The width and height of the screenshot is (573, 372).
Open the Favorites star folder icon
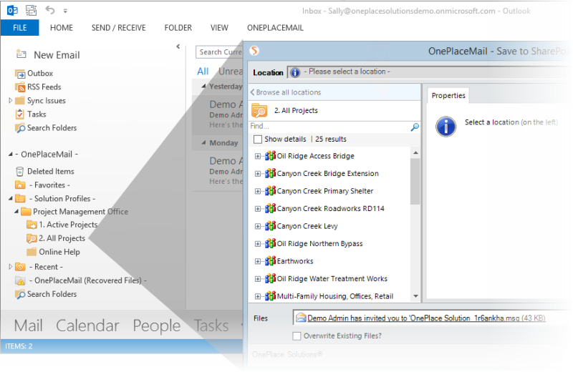(20, 185)
